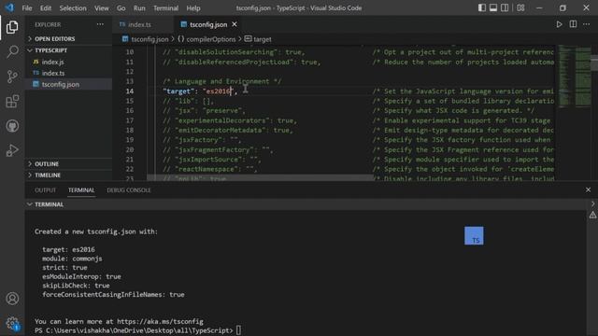The height and width of the screenshot is (336, 598).
Task: Click "module: commonjs" terminal output
Action: 72,259
